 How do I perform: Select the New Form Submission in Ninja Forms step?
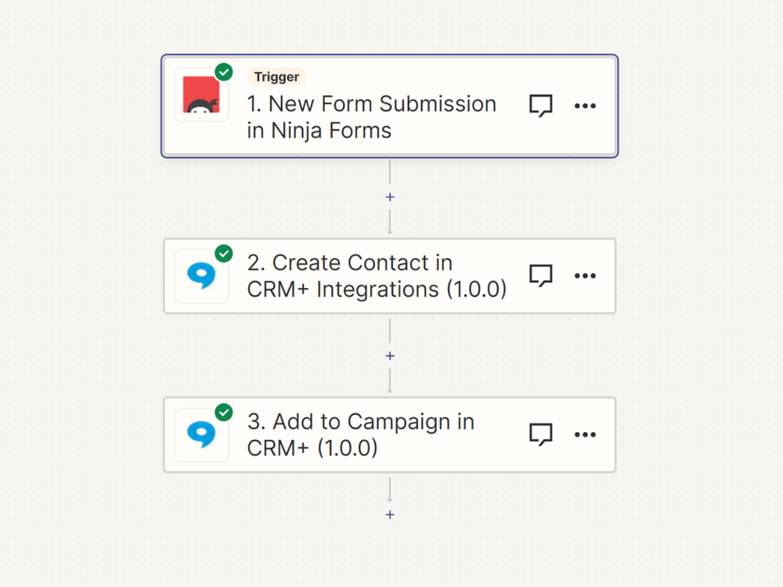pos(372,117)
